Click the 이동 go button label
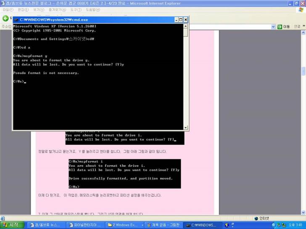The height and width of the screenshot is (229, 306). [x=287, y=27]
